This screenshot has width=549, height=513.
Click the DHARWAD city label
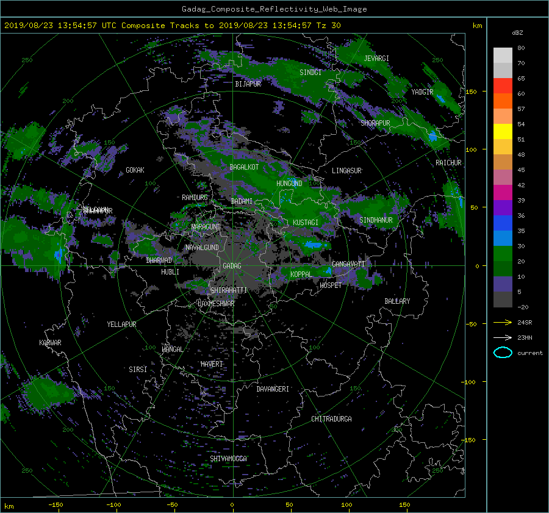[159, 260]
